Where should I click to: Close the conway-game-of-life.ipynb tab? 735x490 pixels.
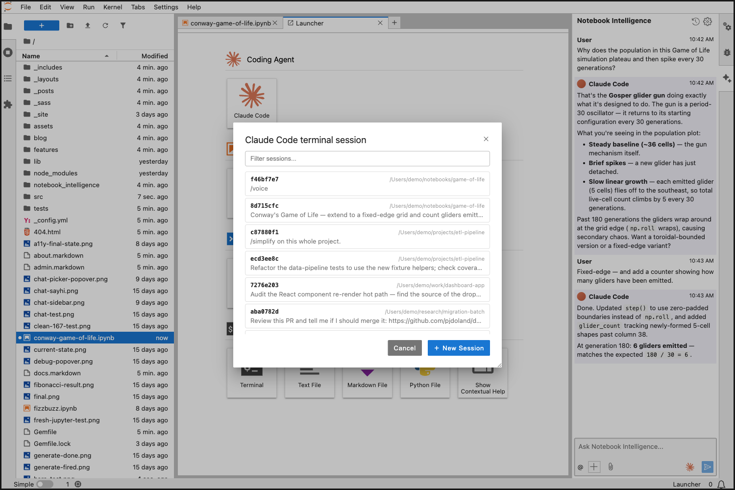[275, 23]
